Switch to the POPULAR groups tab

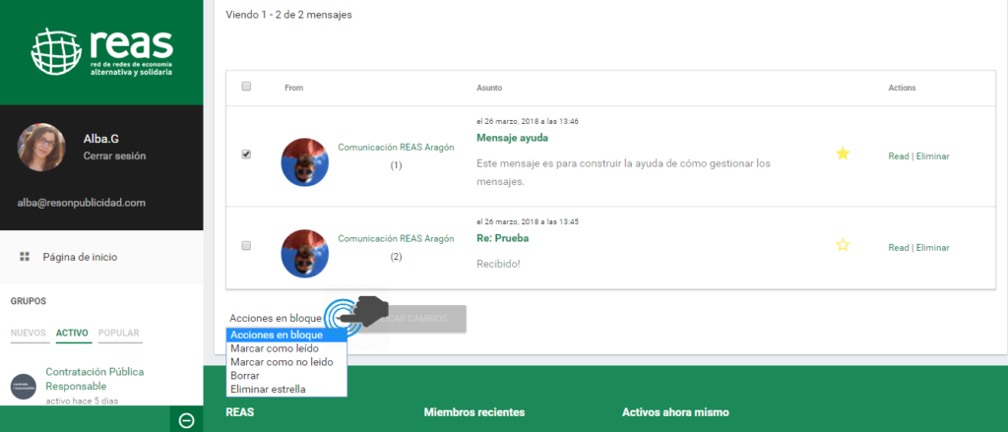pos(119,334)
